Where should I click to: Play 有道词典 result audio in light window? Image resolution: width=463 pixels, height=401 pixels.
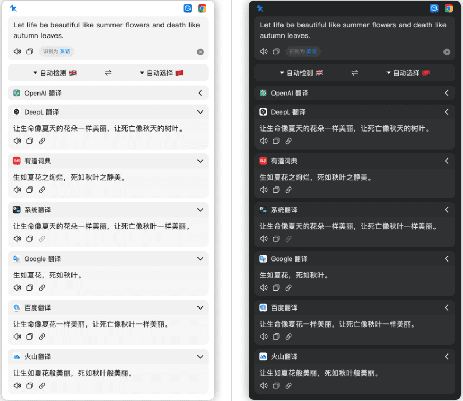click(17, 190)
